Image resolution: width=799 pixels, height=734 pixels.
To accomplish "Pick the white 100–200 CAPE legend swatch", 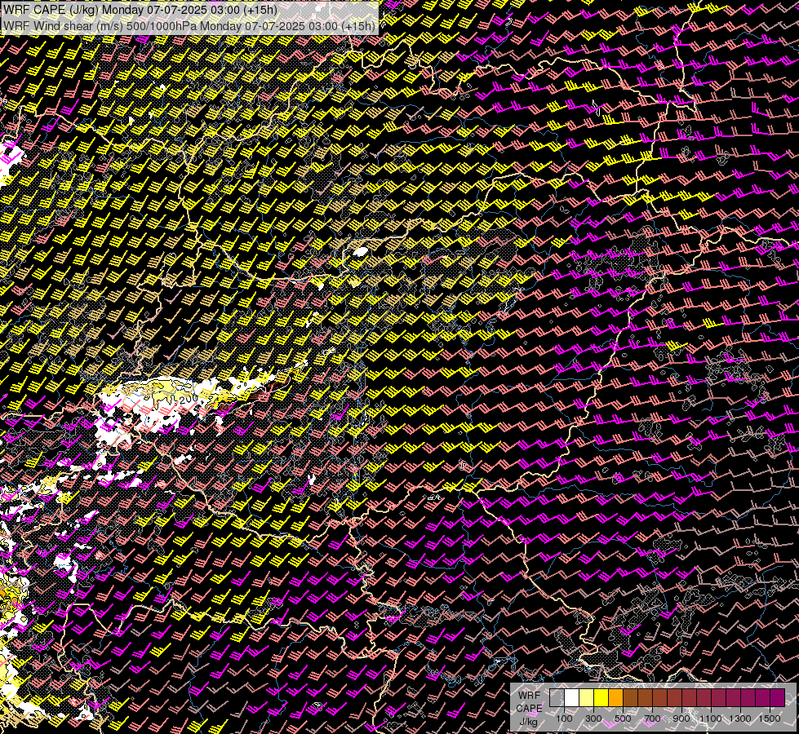I will (572, 697).
